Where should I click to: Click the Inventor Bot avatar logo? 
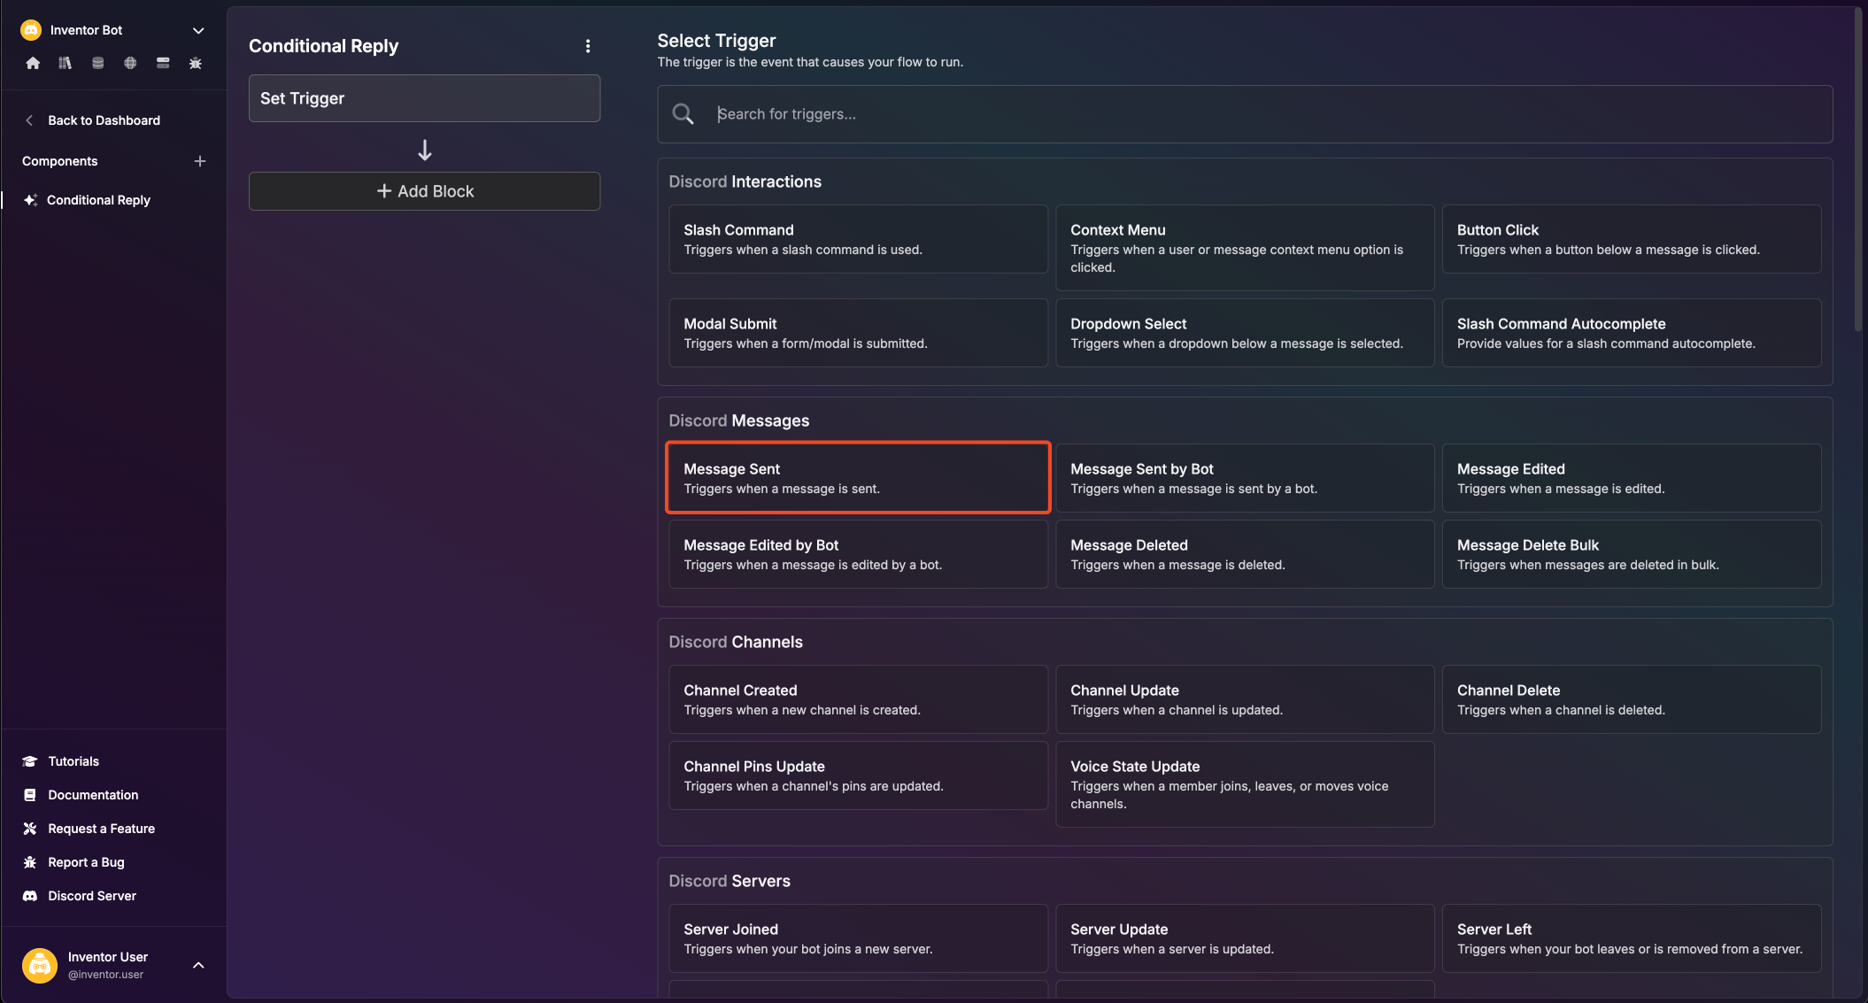click(x=31, y=30)
